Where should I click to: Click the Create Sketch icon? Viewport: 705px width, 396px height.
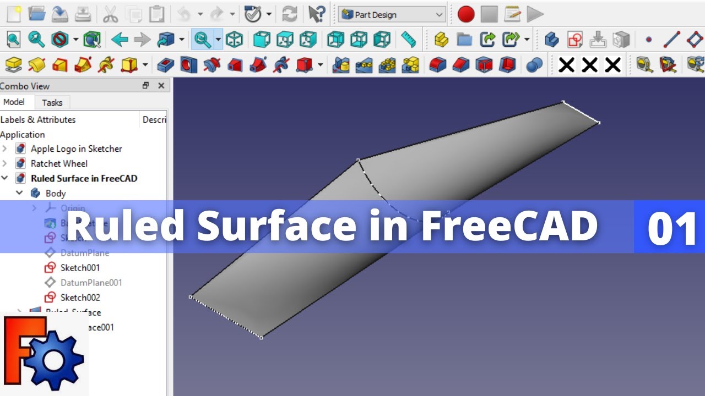tap(575, 39)
